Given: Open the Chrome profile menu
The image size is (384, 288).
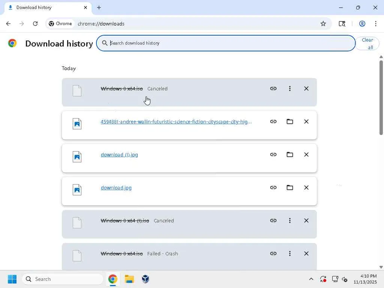Looking at the screenshot, I should click(362, 24).
